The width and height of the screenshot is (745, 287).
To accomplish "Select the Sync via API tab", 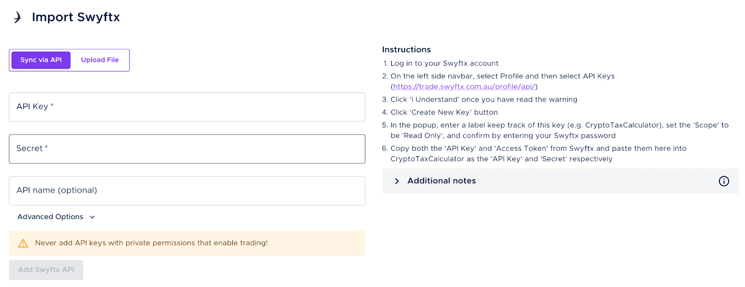I will pos(41,60).
